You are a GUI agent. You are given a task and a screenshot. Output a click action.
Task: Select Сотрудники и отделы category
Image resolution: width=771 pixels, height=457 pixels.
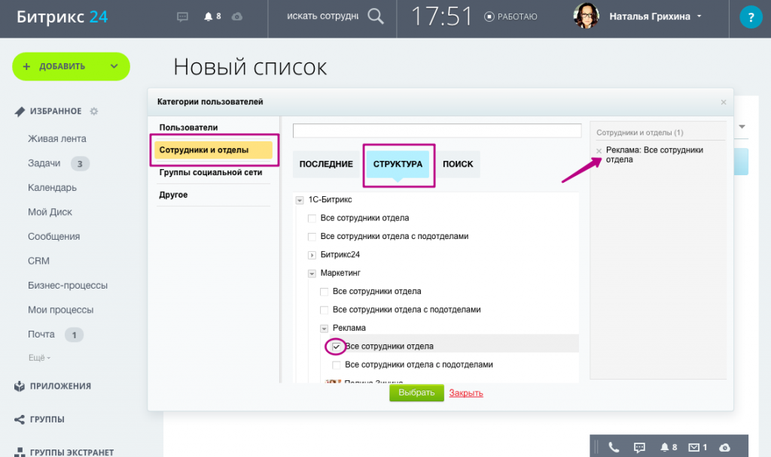click(213, 150)
